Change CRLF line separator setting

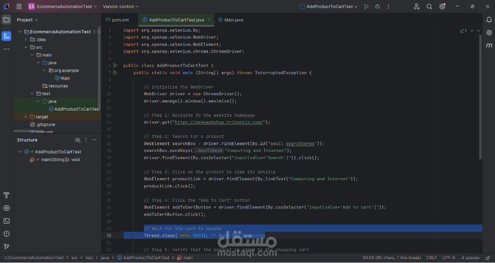coord(432,258)
